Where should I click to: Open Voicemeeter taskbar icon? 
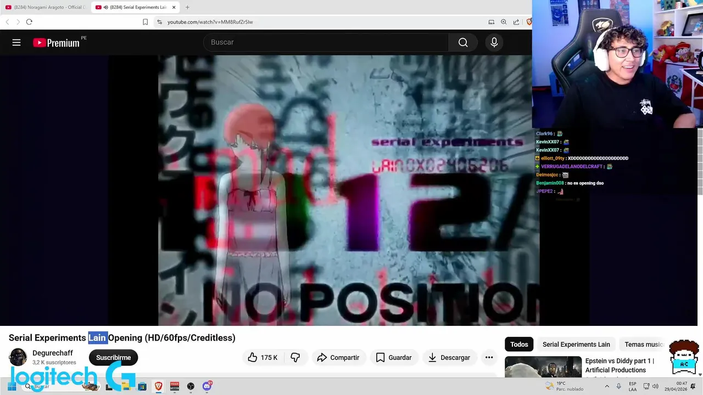[174, 386]
